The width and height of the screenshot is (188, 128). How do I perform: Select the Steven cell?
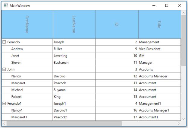pos(27,62)
